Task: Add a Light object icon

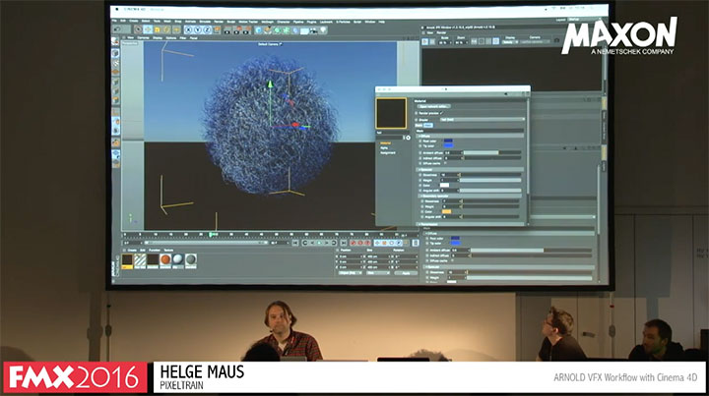Action: tap(323, 30)
